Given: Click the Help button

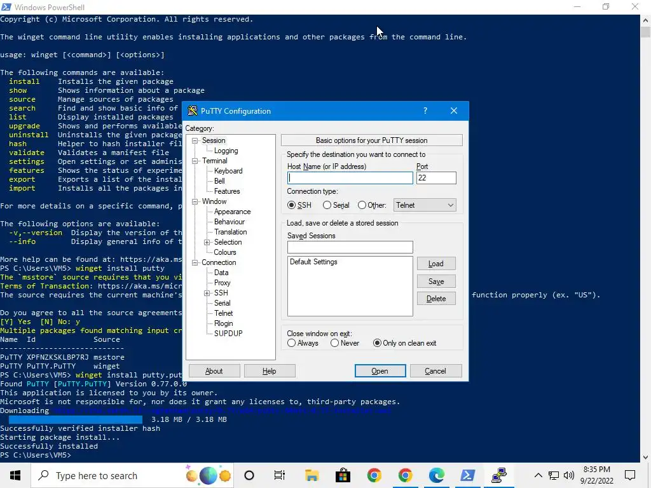Looking at the screenshot, I should point(270,371).
